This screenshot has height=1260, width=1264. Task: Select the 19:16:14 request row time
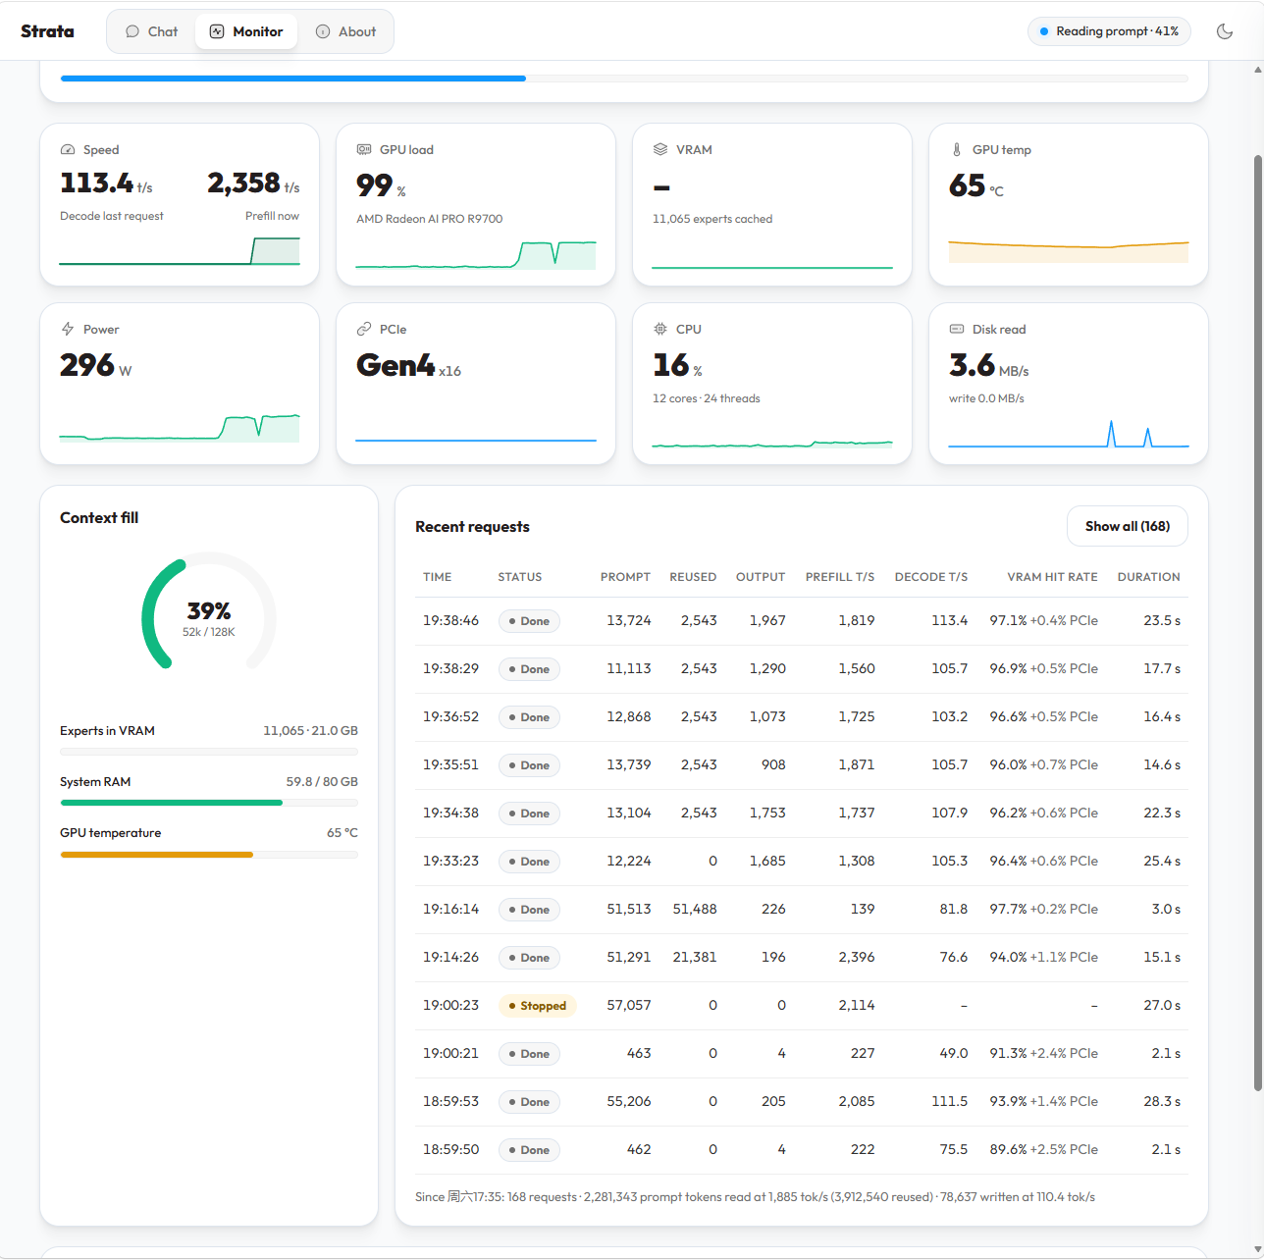coord(450,909)
